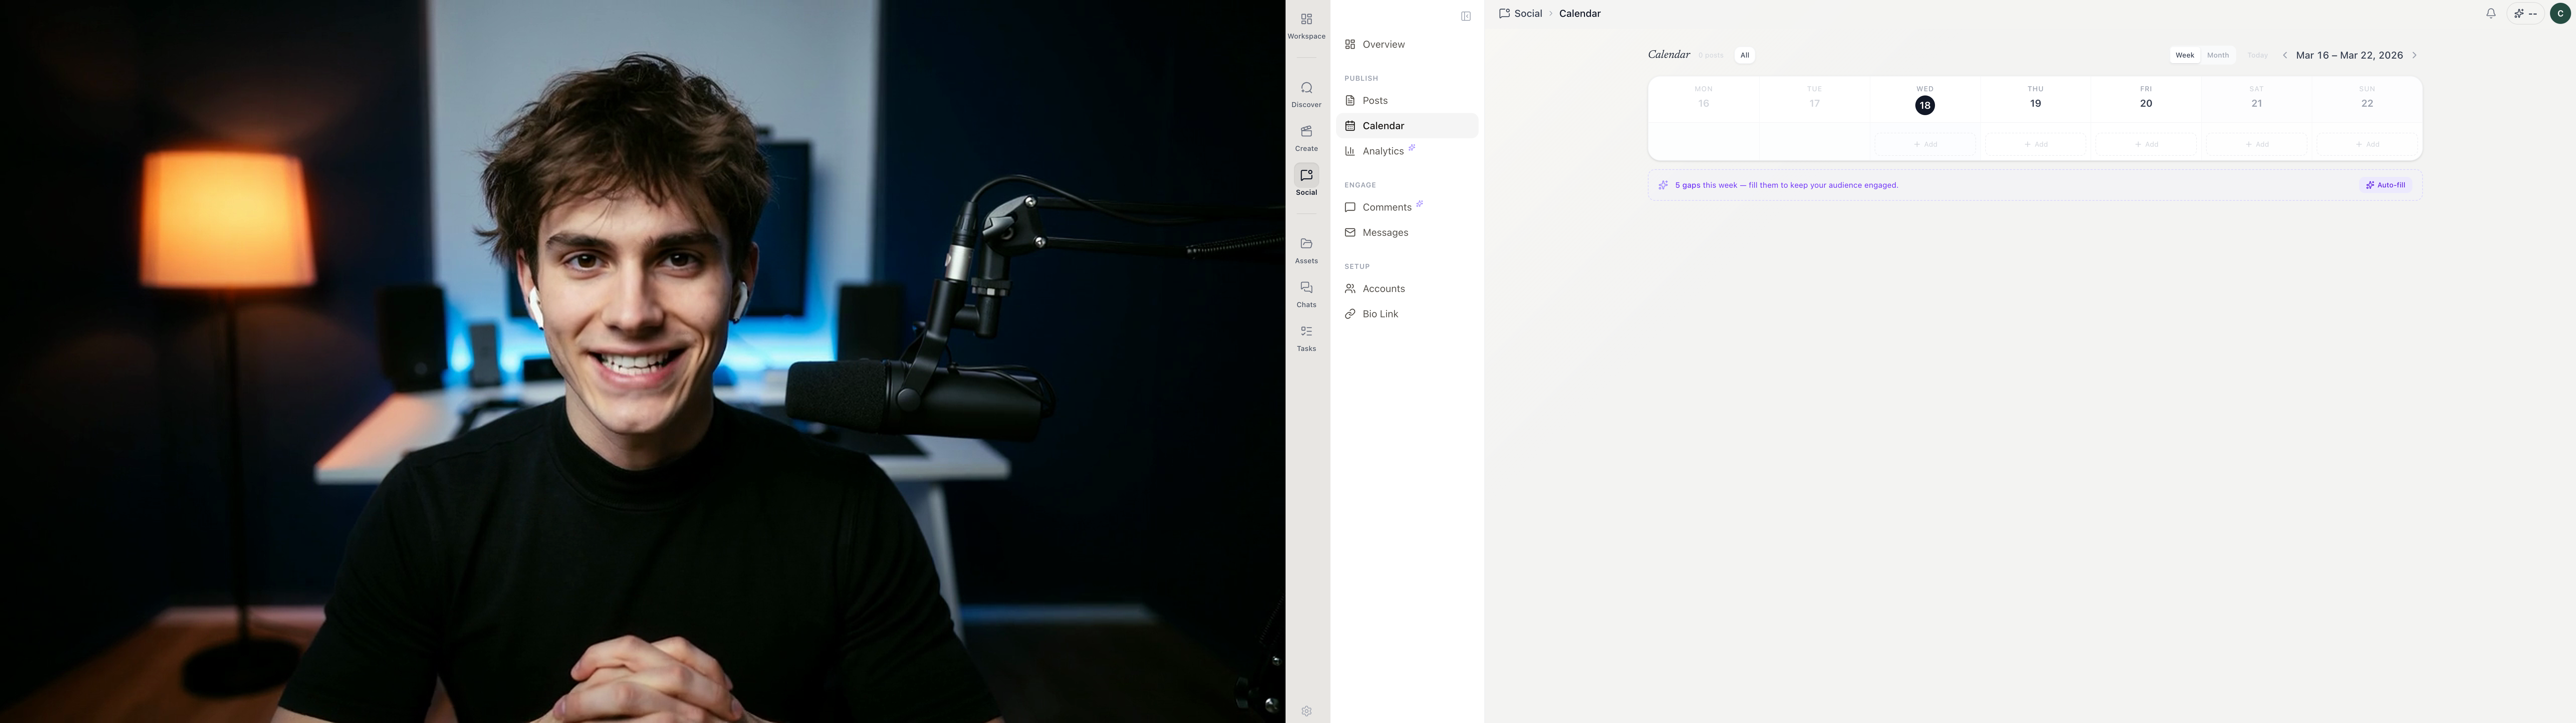
Task: Add a post on Friday 20
Action: coord(2146,144)
